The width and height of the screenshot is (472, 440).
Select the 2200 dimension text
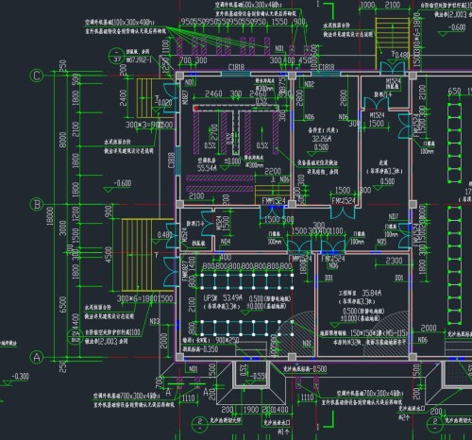click(x=273, y=172)
